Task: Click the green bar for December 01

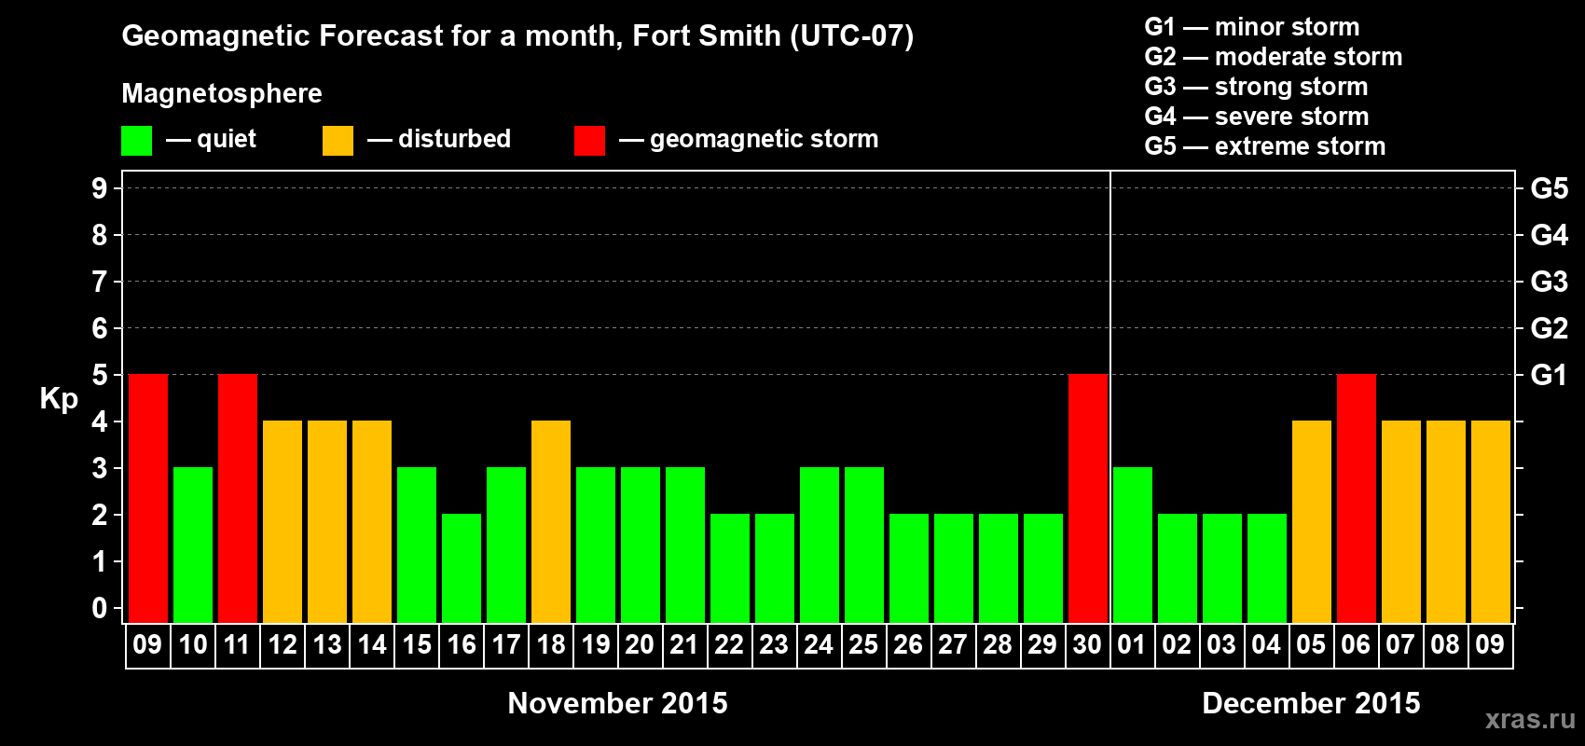Action: coord(1133,545)
